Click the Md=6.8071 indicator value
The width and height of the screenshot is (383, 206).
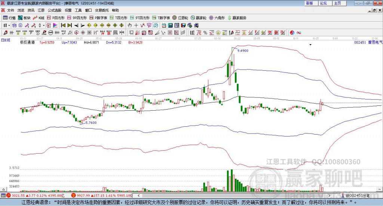(x=91, y=42)
